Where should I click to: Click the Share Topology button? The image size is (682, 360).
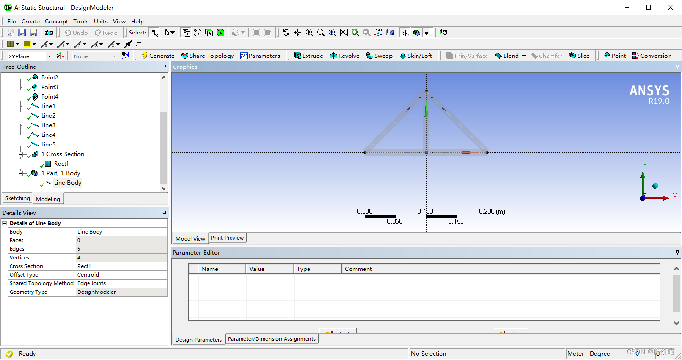208,56
